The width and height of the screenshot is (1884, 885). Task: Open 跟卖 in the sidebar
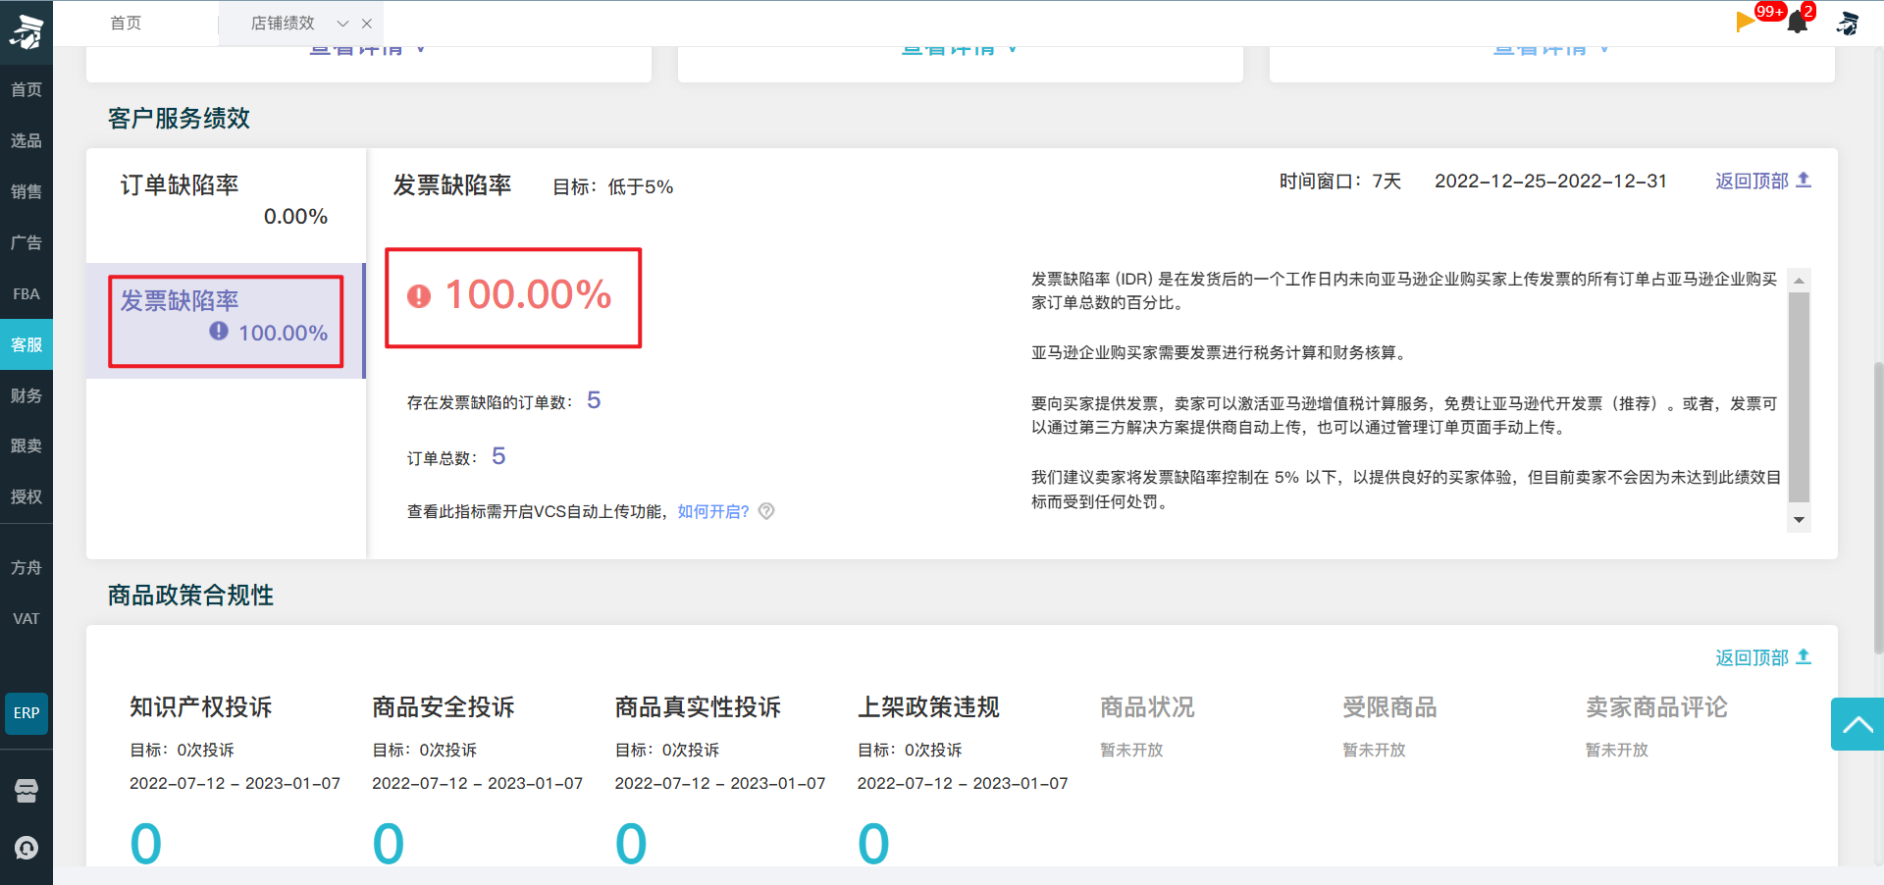(x=26, y=446)
